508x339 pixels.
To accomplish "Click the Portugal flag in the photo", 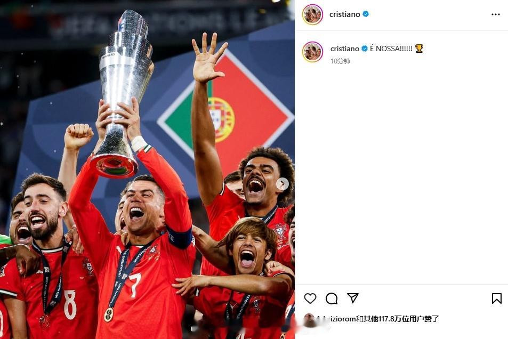I will pyautogui.click(x=225, y=114).
